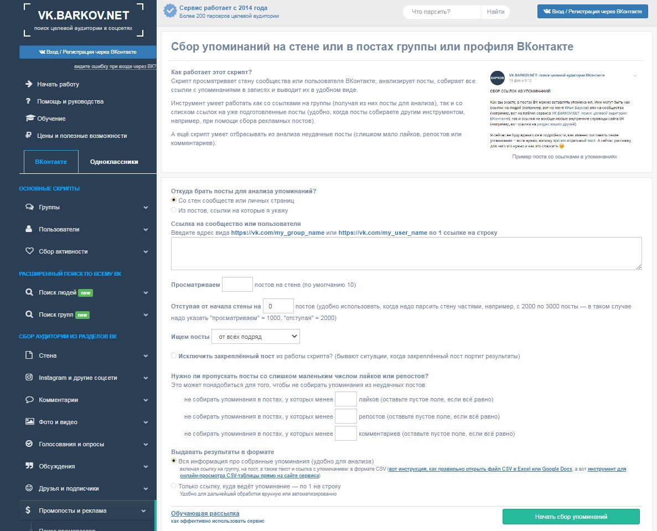This screenshot has height=531, width=657.
Task: Click the example post thumbnail image
Action: (x=564, y=110)
